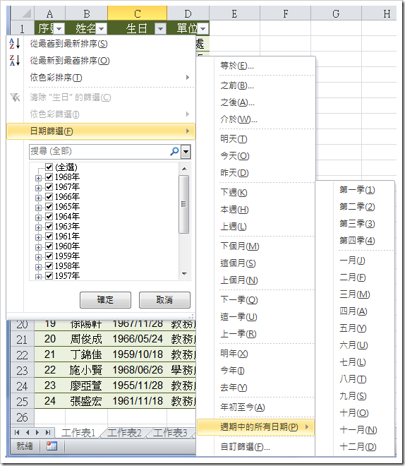Go to first sheet navigation arrow
The height and width of the screenshot is (466, 405).
pos(17,432)
